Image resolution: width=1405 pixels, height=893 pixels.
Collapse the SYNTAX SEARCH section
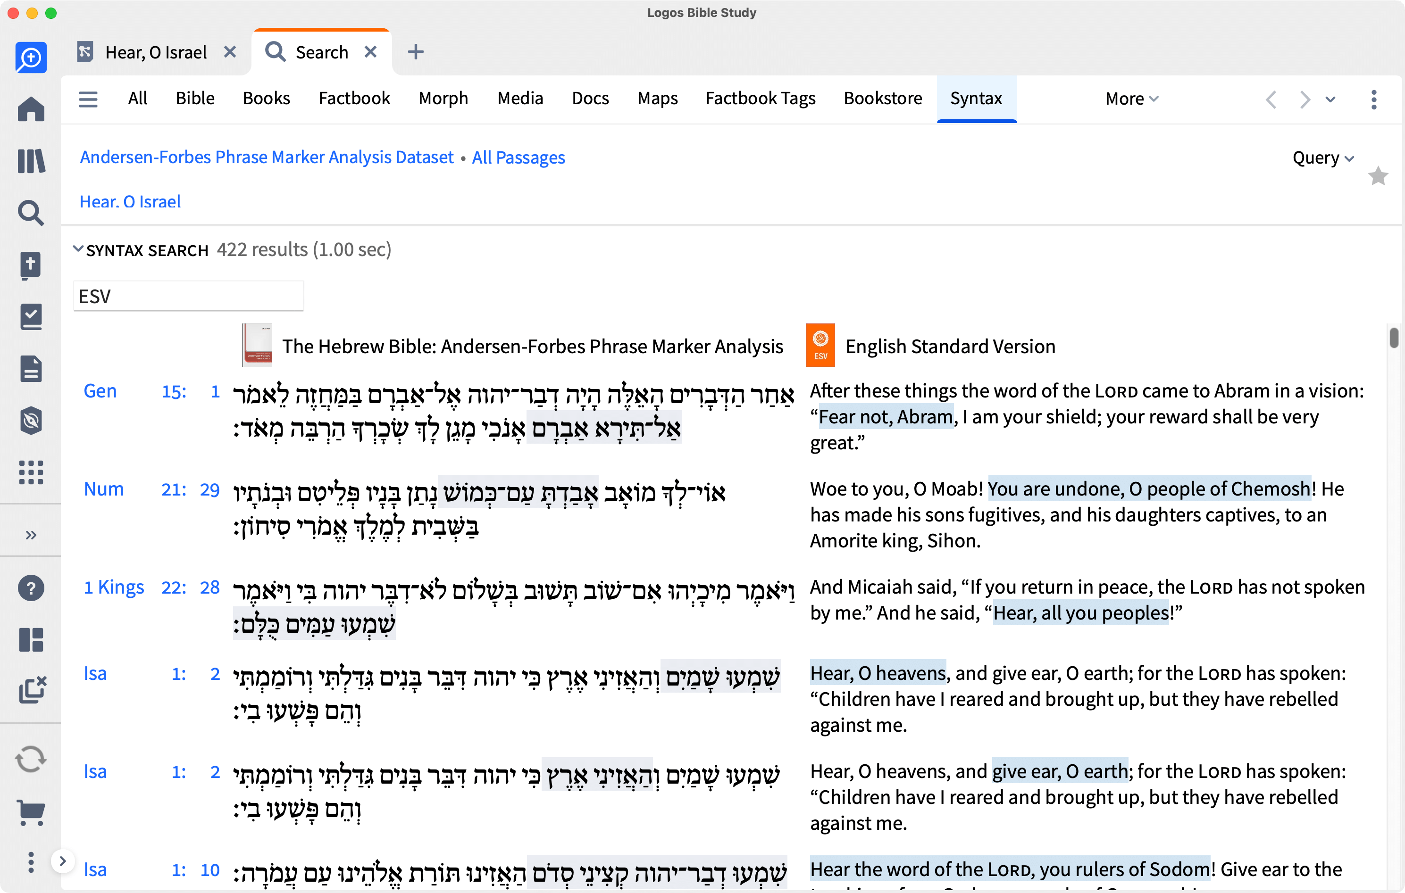pos(77,249)
